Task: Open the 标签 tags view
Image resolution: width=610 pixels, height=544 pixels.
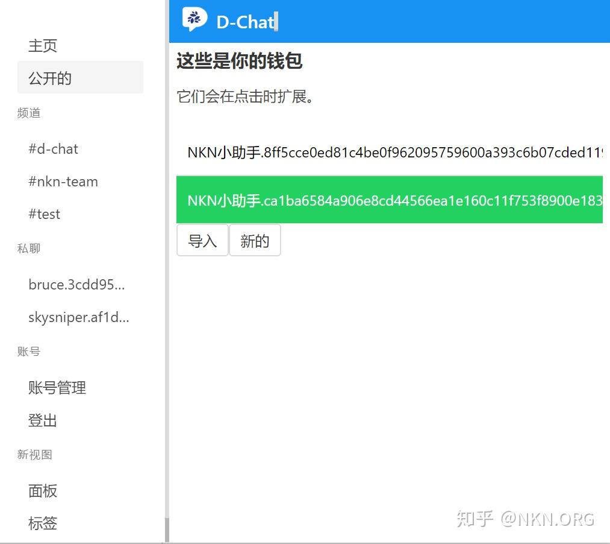Action: point(42,523)
